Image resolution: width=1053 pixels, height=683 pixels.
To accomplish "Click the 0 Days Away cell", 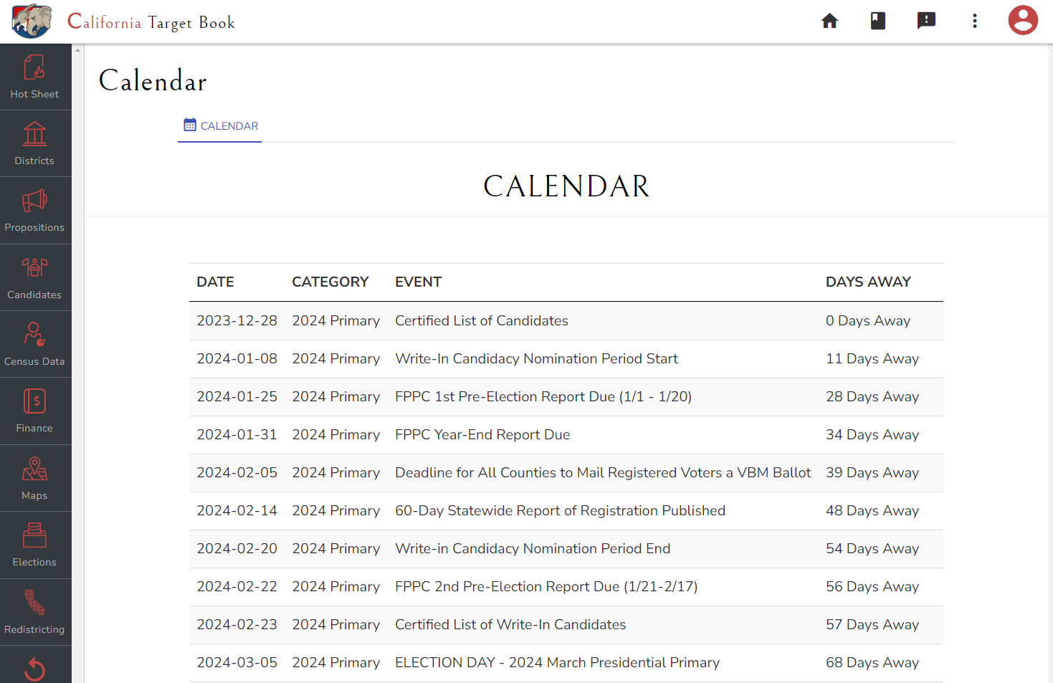I will [x=868, y=321].
